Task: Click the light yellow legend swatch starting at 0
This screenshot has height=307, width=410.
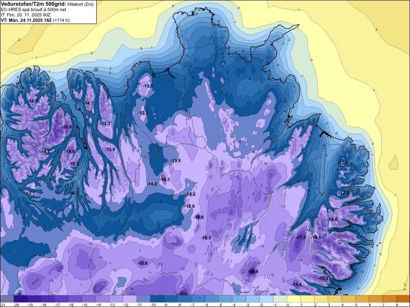Action: pyautogui.click(x=294, y=299)
